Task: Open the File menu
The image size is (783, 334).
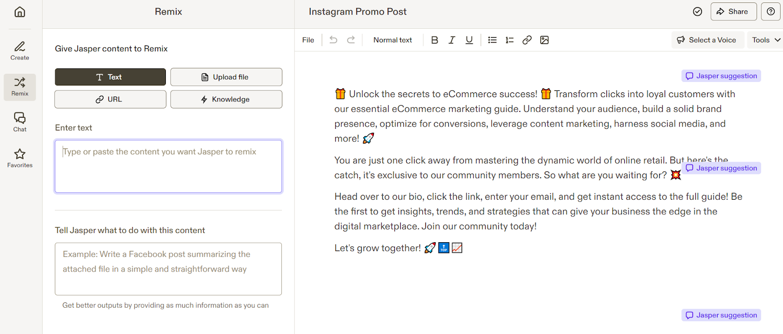Action: tap(308, 40)
